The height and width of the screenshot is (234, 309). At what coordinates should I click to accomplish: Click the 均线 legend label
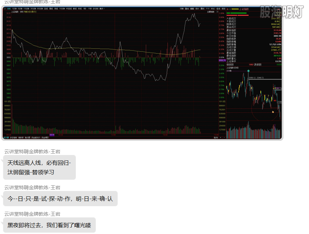(x=26, y=12)
